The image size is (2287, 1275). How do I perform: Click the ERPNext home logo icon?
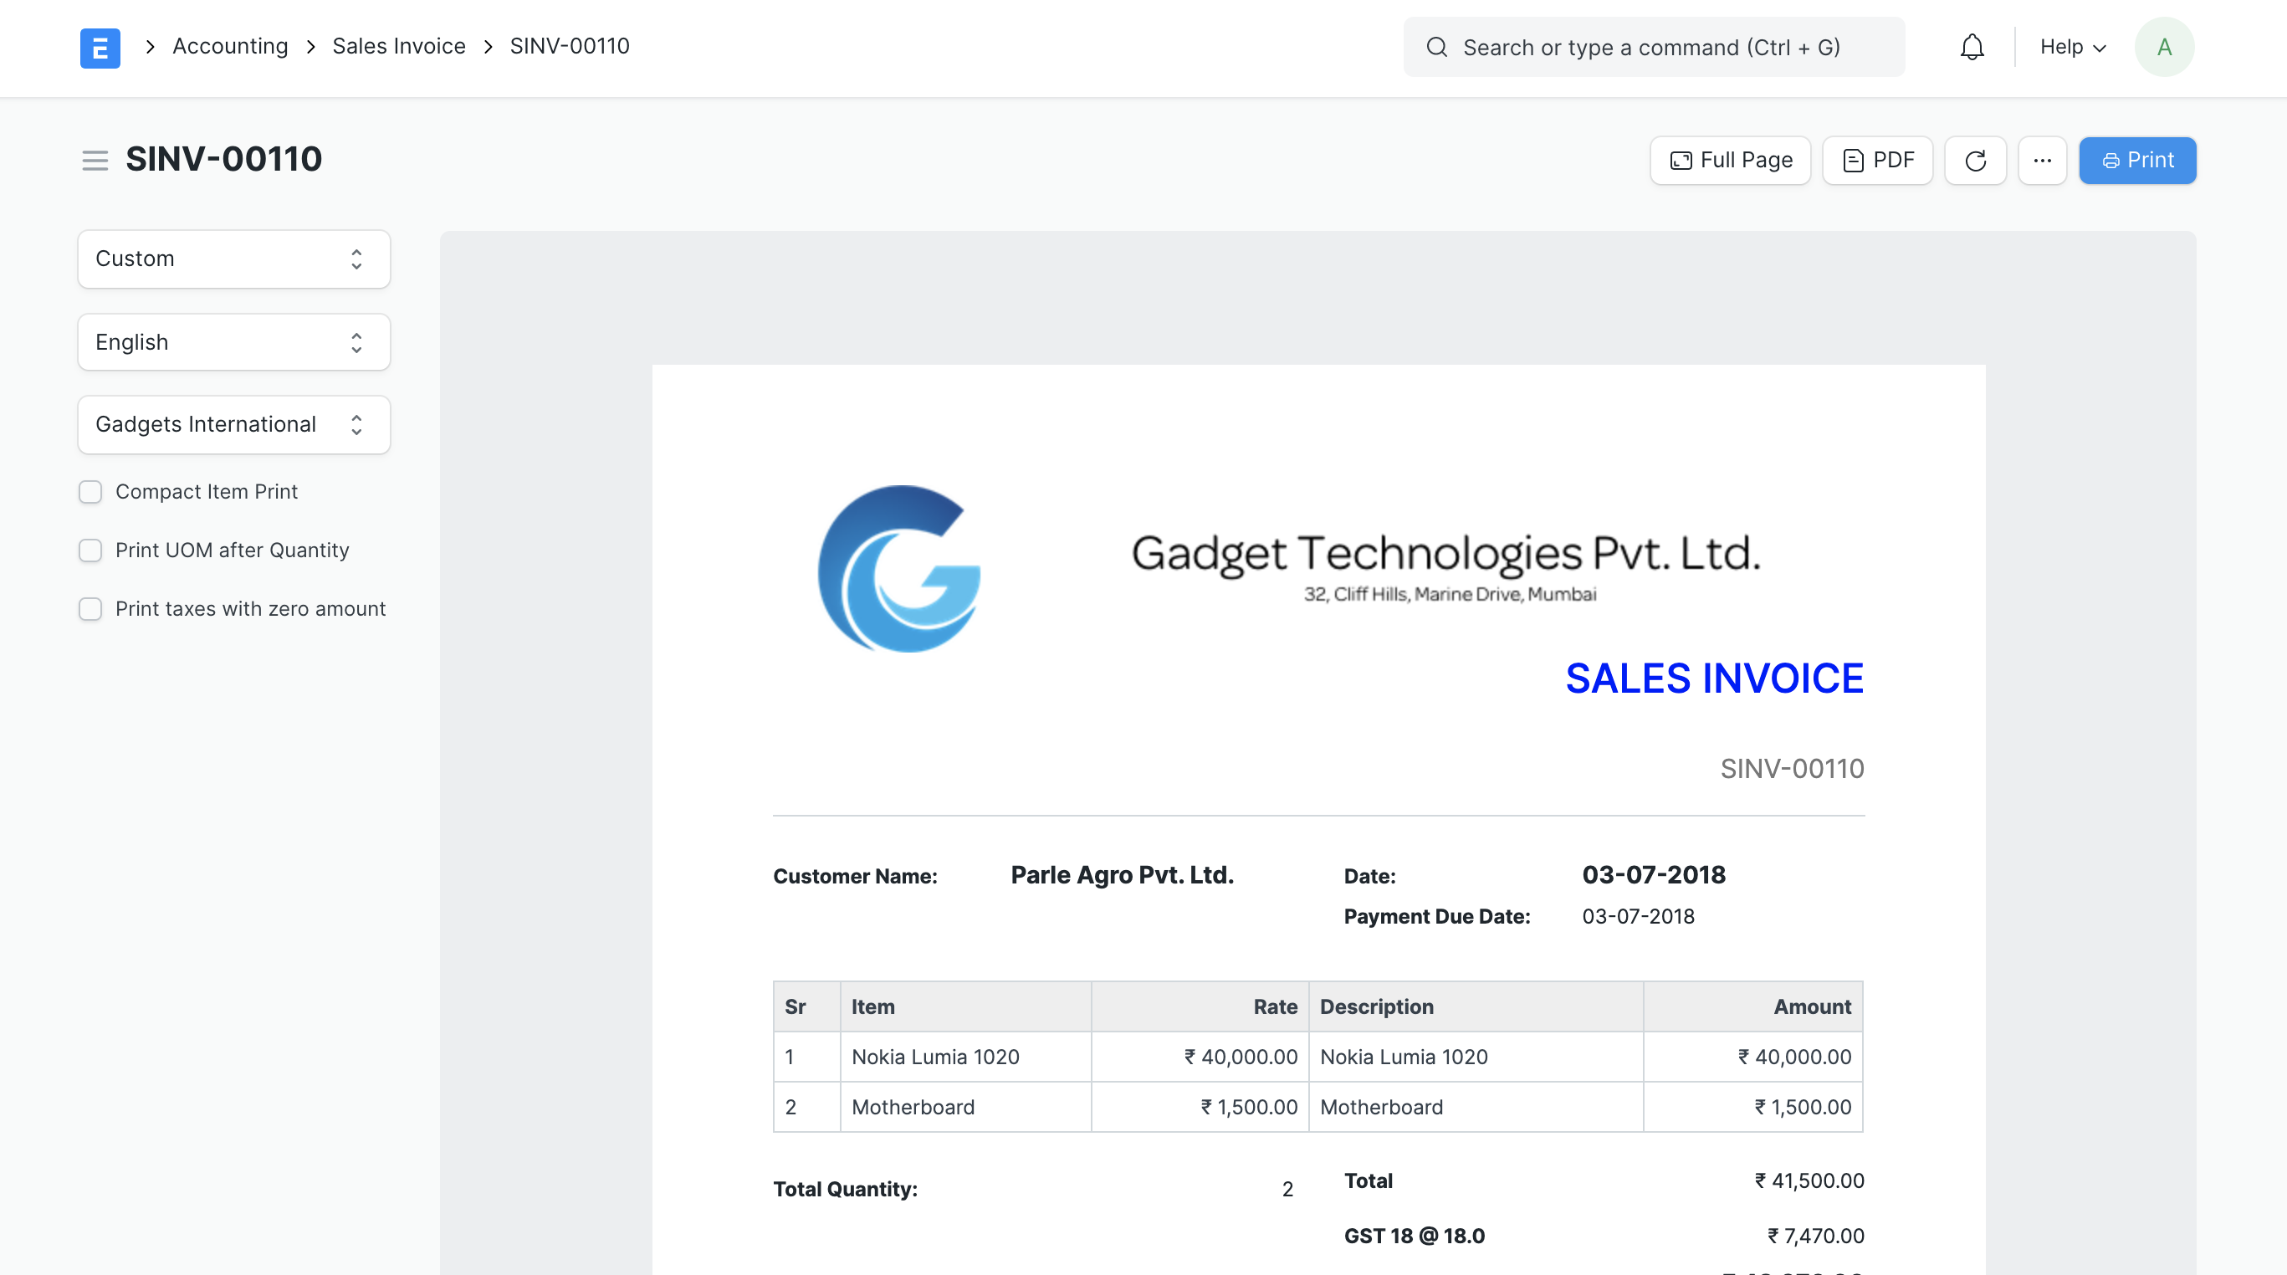pyautogui.click(x=100, y=47)
